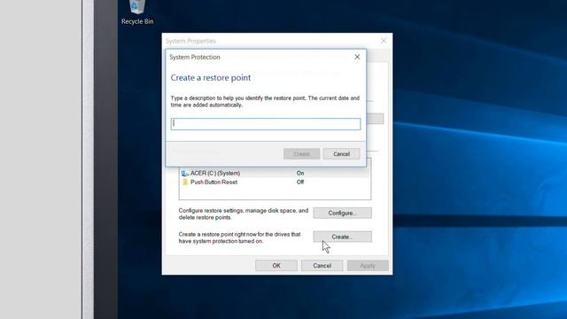The image size is (567, 319).
Task: Open the Recycle Bin desktop icon
Action: coord(137,12)
